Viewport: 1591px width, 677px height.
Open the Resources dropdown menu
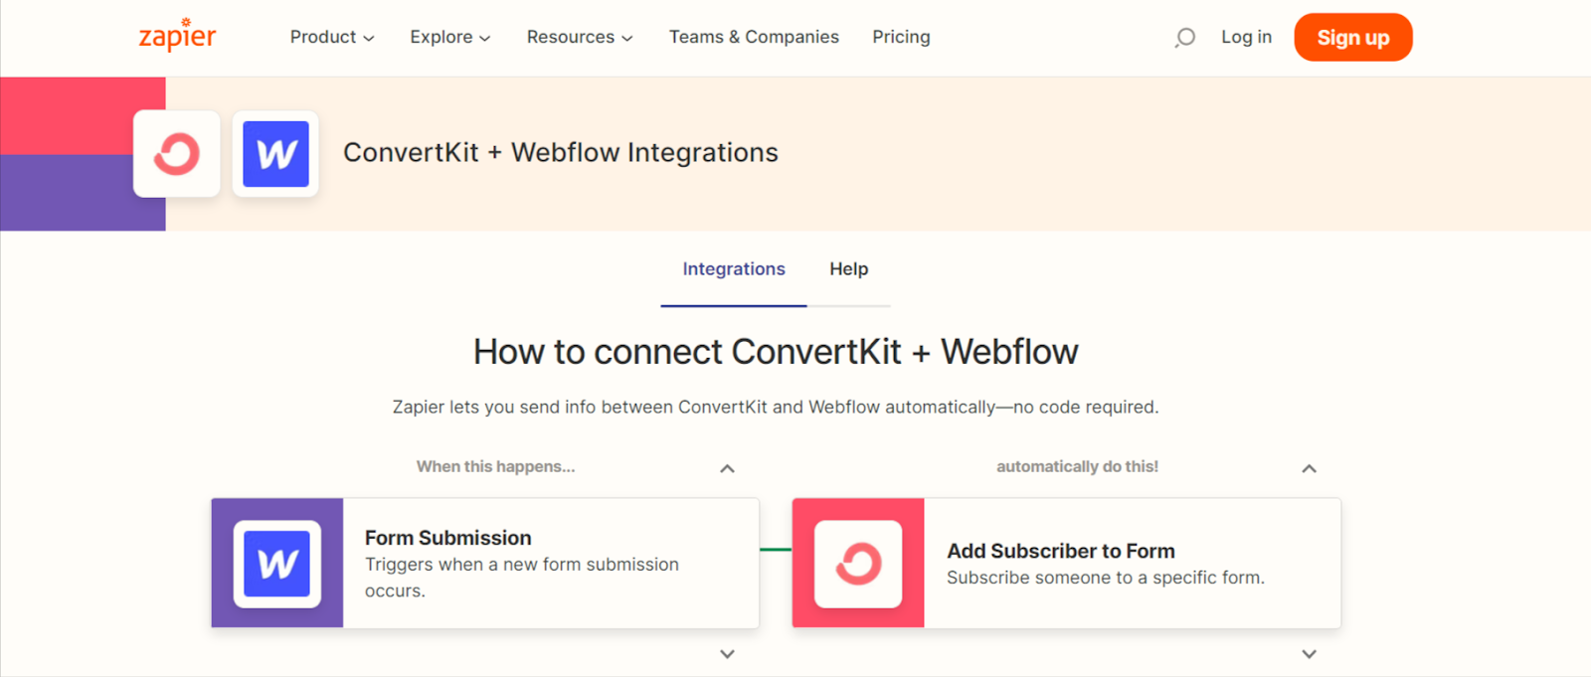tap(580, 37)
